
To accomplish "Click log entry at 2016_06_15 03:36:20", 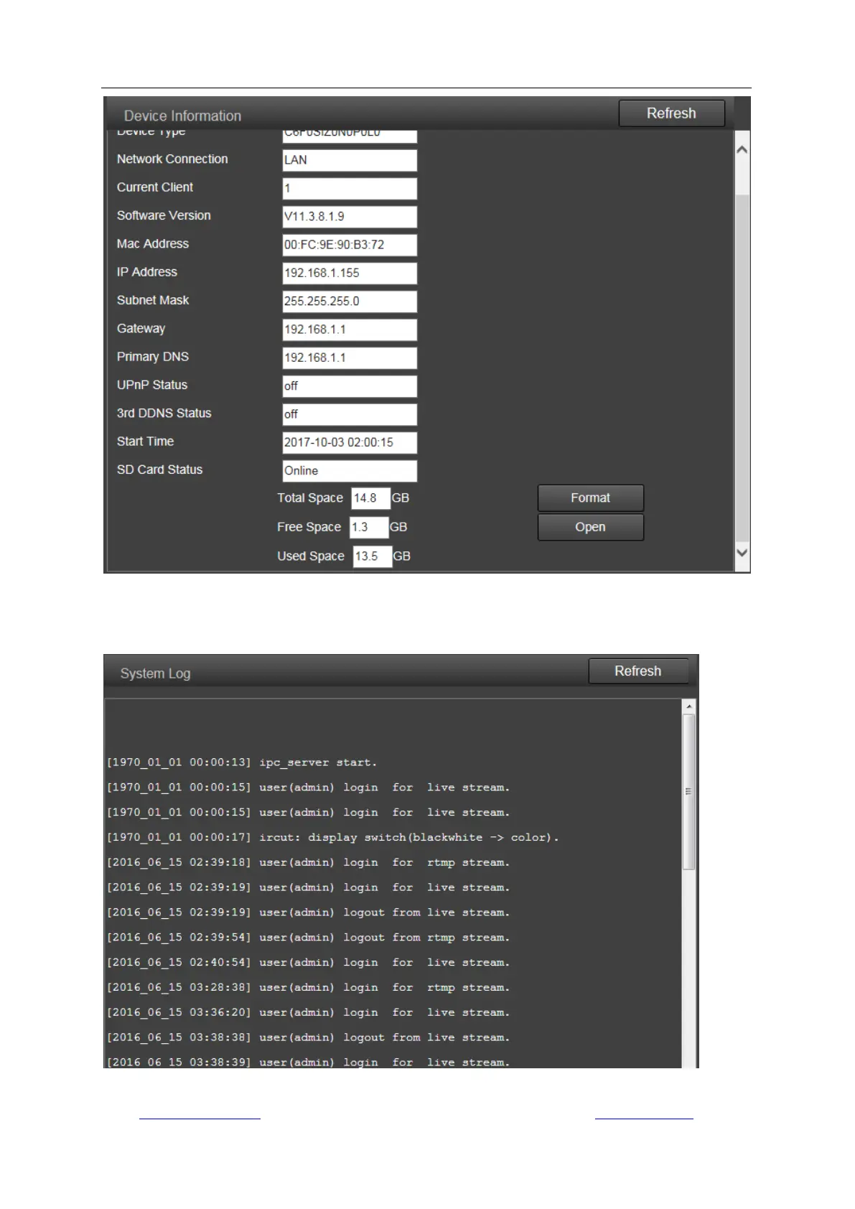I will (308, 1013).
